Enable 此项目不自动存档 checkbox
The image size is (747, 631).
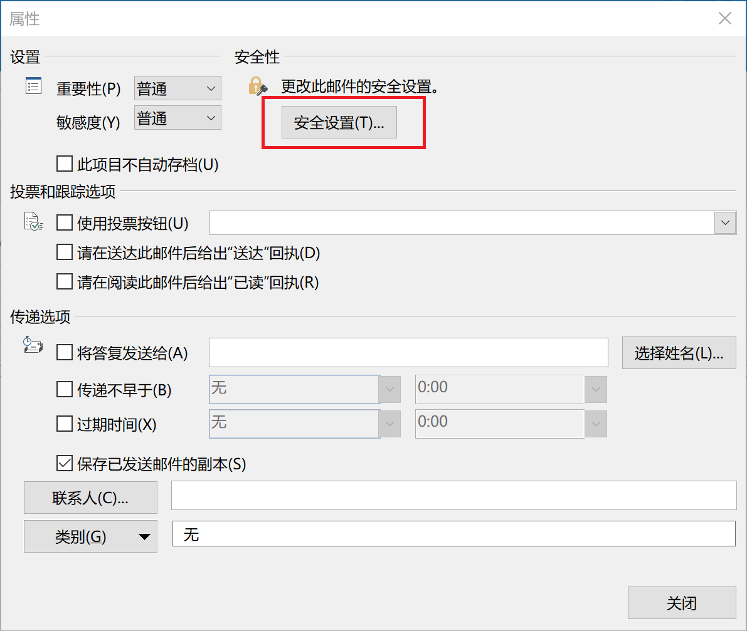click(x=65, y=165)
